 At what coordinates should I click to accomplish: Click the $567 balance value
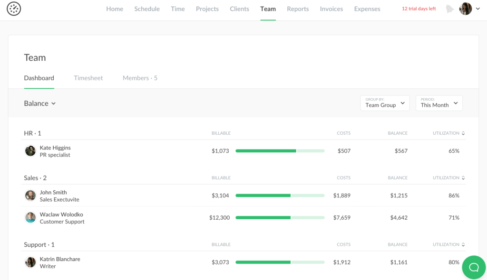(401, 151)
